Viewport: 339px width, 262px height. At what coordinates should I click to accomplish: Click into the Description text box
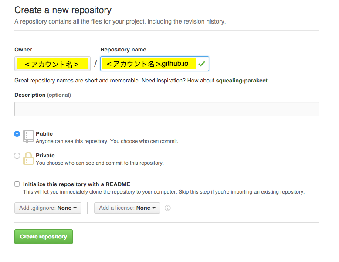[x=166, y=109]
